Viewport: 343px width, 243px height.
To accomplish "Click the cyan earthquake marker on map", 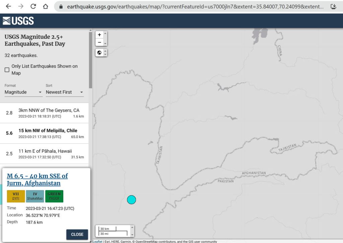I will point(131,200).
